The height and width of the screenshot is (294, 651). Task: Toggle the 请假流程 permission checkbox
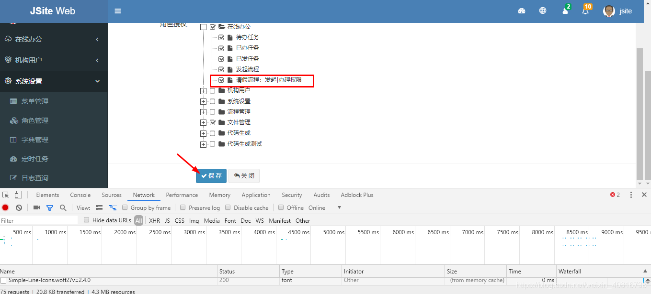(221, 80)
